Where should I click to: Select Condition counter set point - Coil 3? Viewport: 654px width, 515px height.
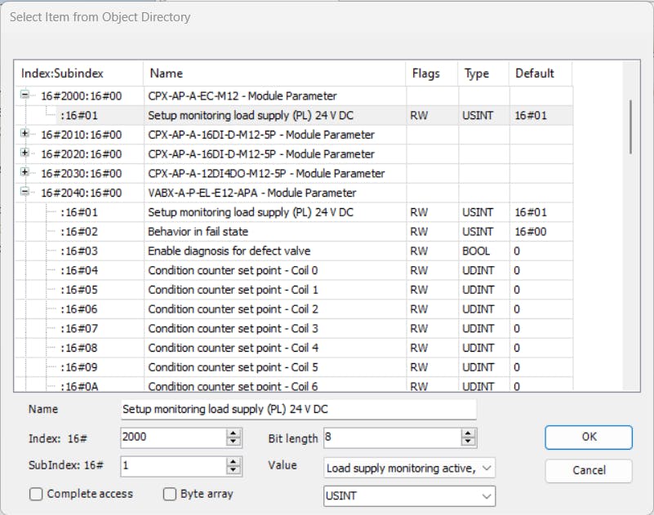(294, 329)
